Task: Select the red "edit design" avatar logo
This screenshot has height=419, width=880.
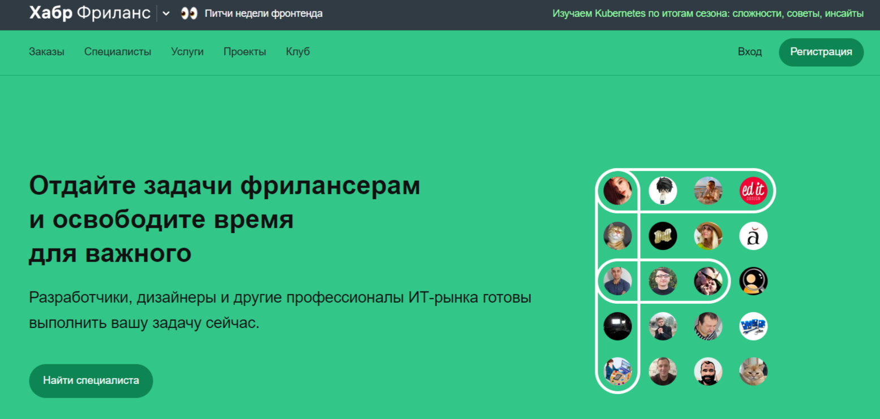Action: pos(753,191)
